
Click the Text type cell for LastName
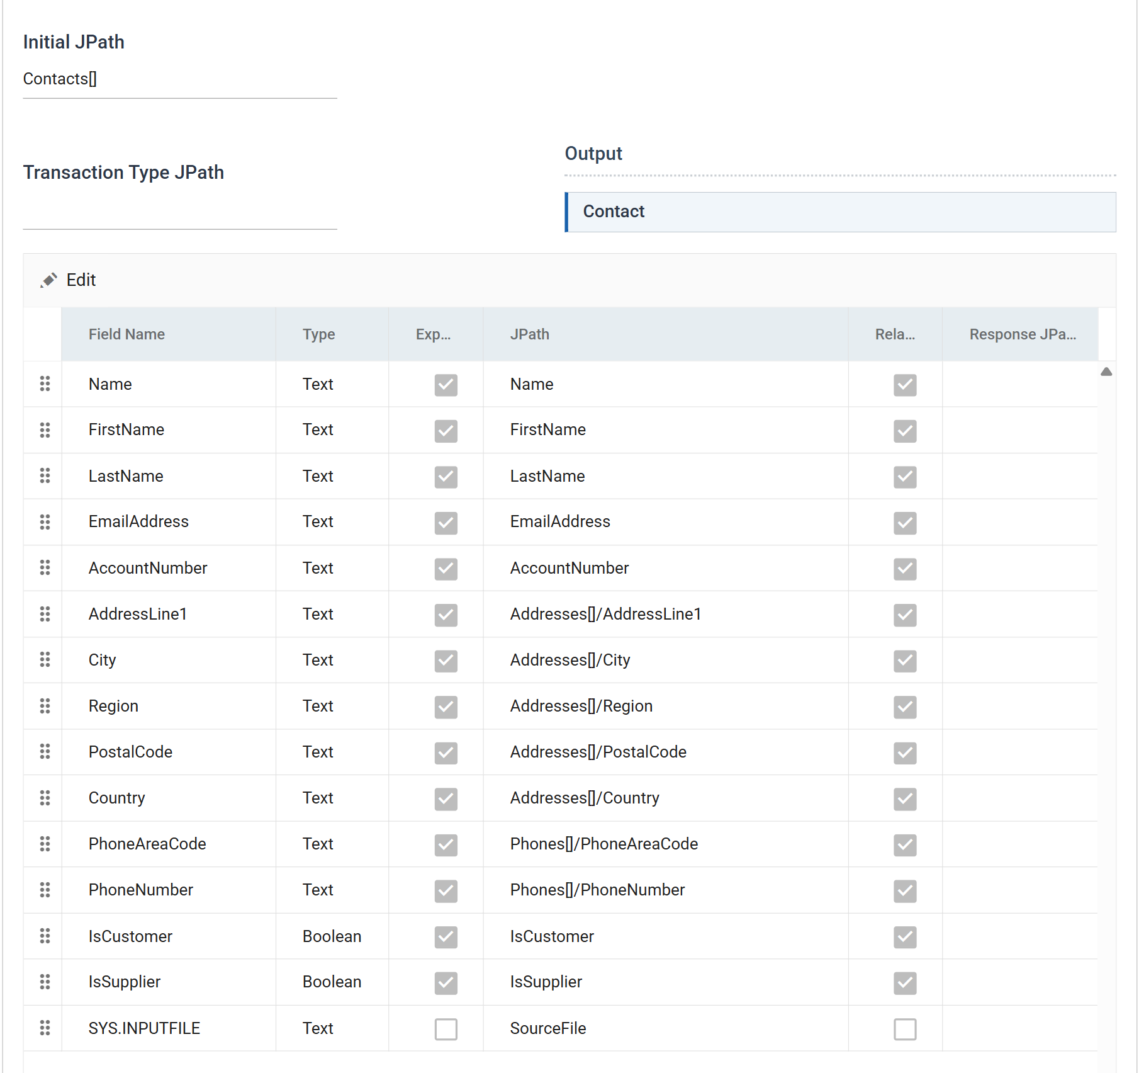[332, 476]
